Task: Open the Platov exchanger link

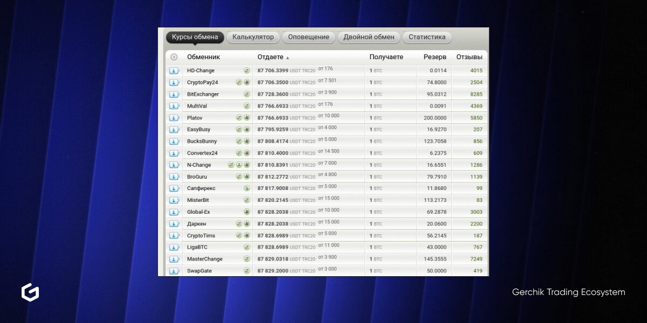Action: (x=194, y=118)
